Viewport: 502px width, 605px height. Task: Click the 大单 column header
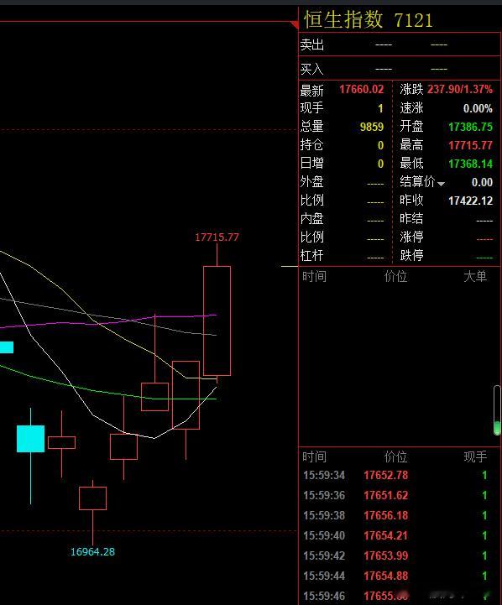(475, 276)
